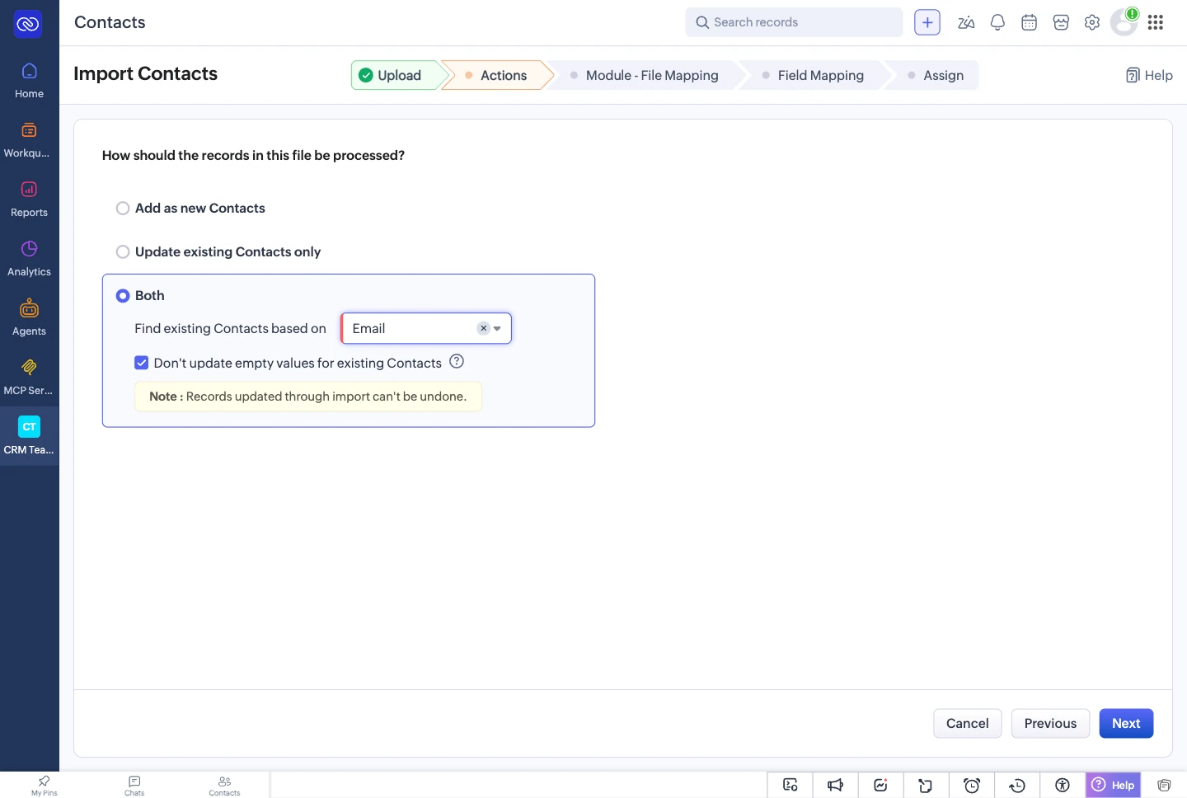Go to Module - File Mapping step

(644, 75)
